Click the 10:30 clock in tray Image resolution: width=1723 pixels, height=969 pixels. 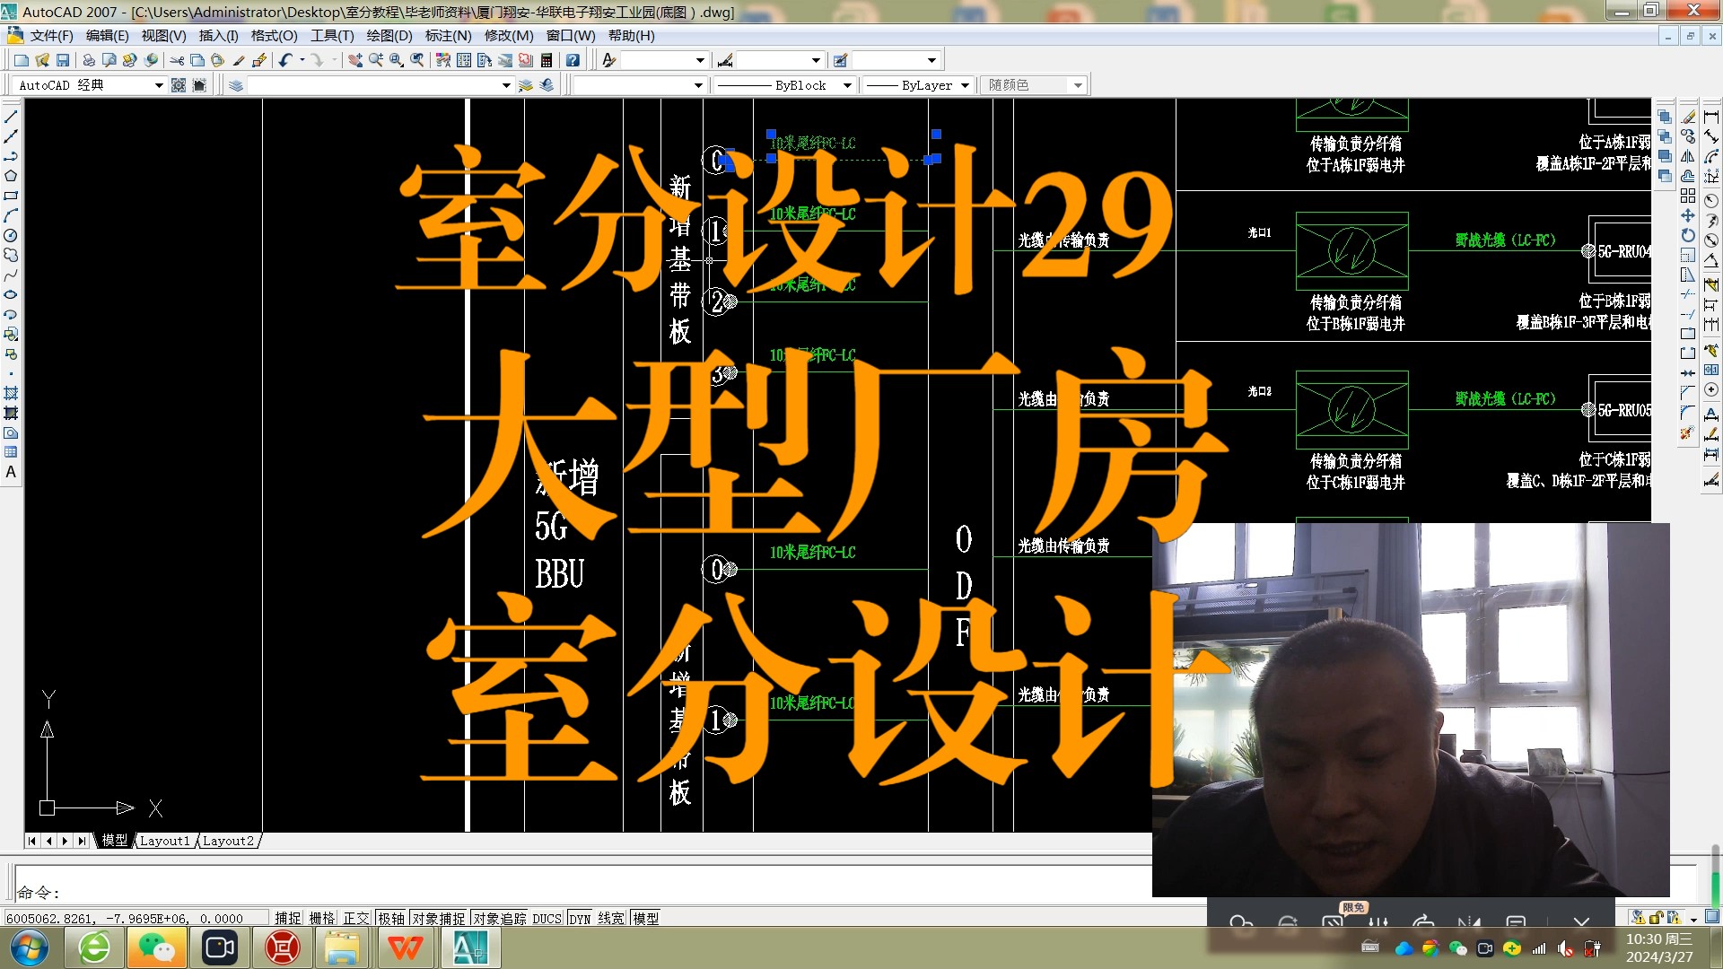(x=1659, y=939)
